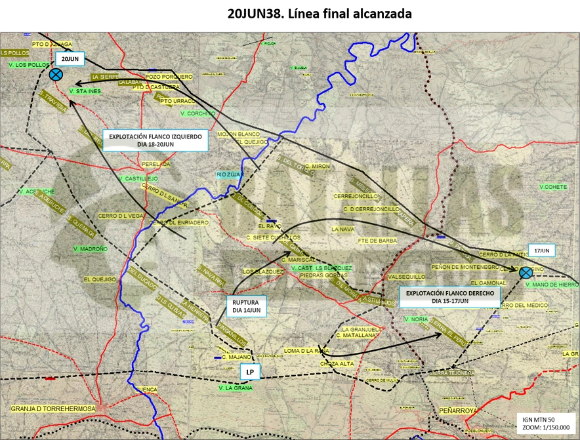Click the EXPLOTACIÓN FLANCO IZQUIERDO callout

coord(155,140)
